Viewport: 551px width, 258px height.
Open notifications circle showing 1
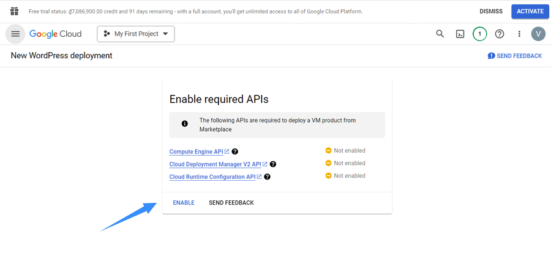[479, 34]
